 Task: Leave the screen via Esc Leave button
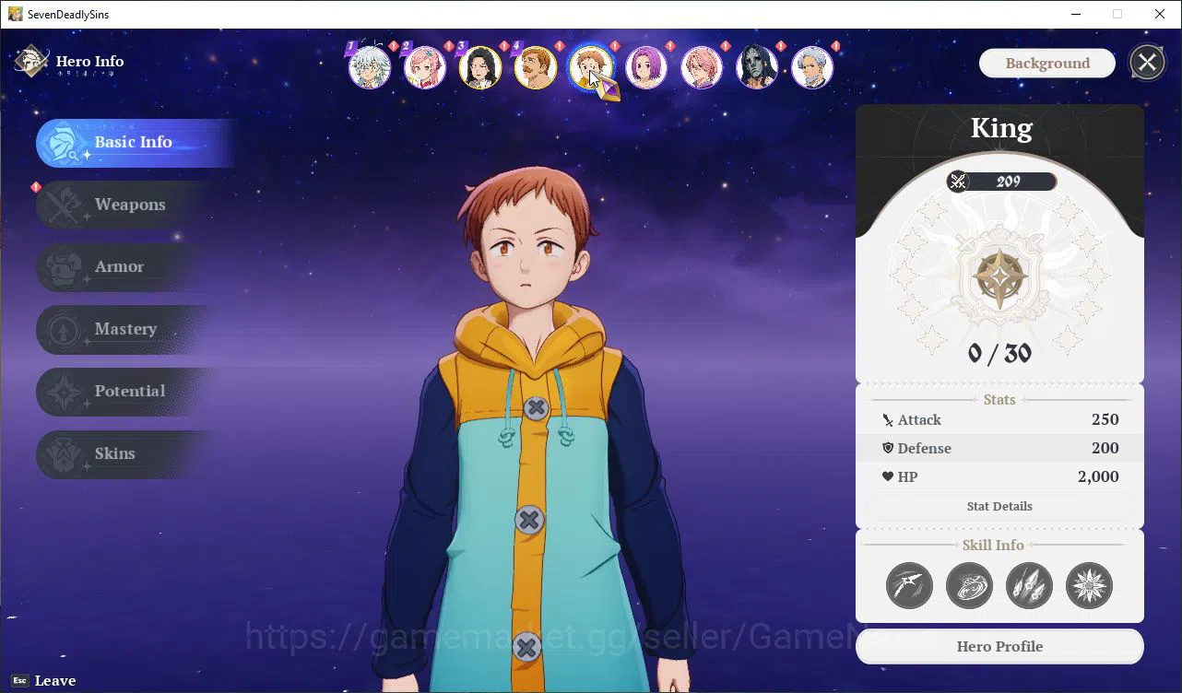(x=44, y=681)
